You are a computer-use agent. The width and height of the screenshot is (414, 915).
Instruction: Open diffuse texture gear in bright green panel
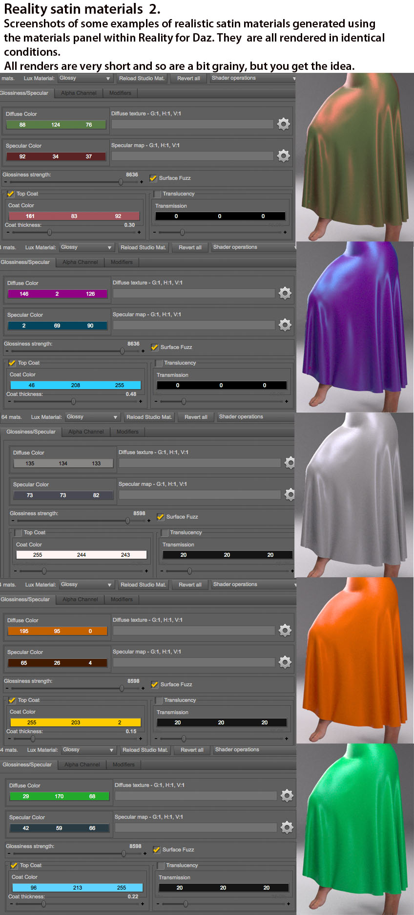pos(287,796)
